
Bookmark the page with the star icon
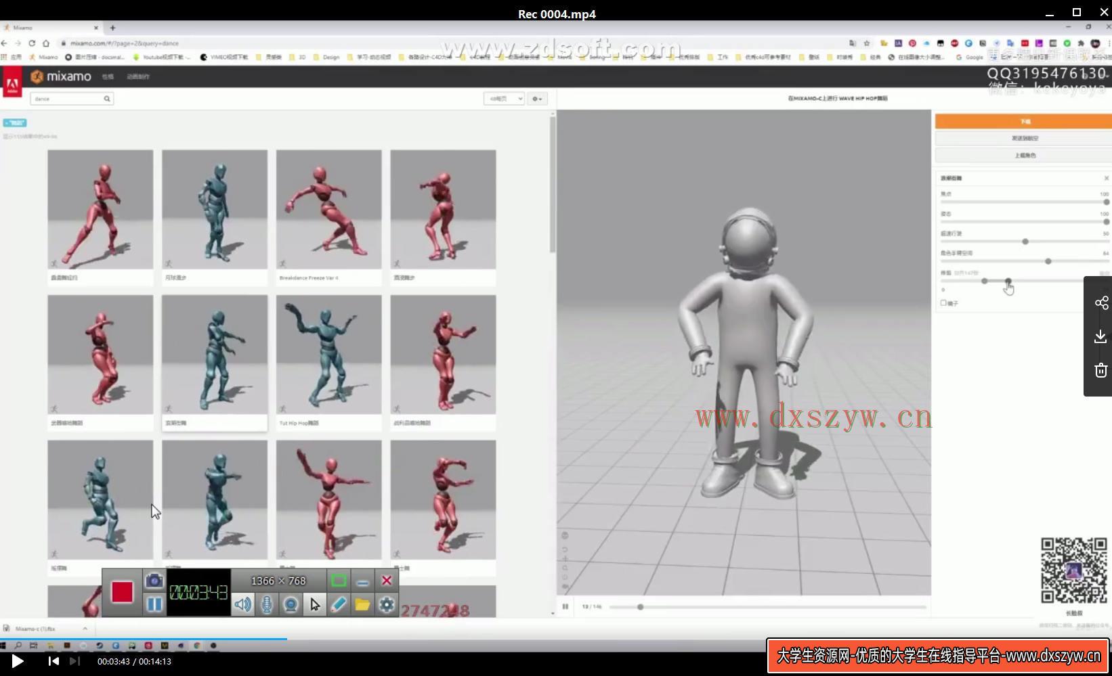[x=866, y=43]
